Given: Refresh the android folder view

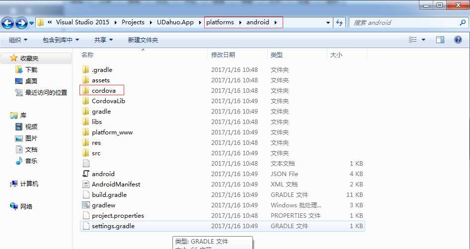Looking at the screenshot, I should (339, 22).
